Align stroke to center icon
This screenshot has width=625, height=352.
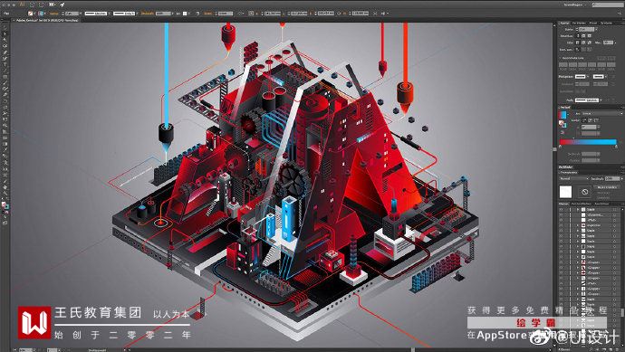tap(577, 50)
